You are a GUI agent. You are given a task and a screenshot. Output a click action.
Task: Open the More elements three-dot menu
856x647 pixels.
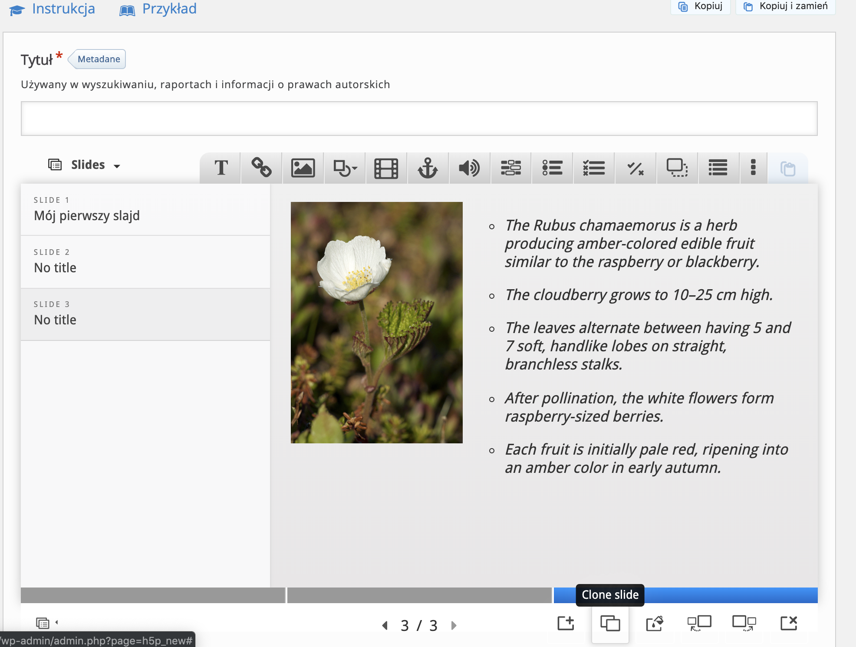click(x=753, y=168)
